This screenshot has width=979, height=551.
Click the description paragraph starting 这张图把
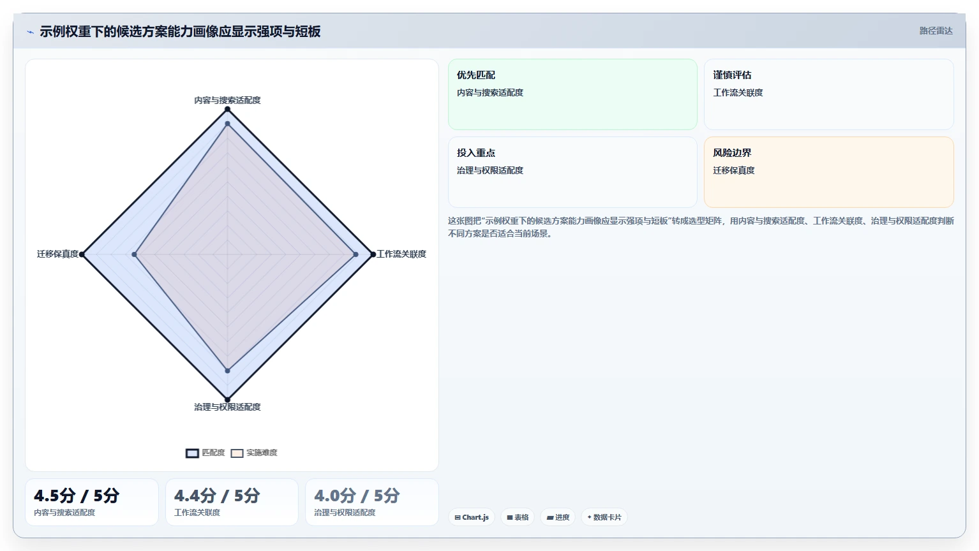(701, 227)
